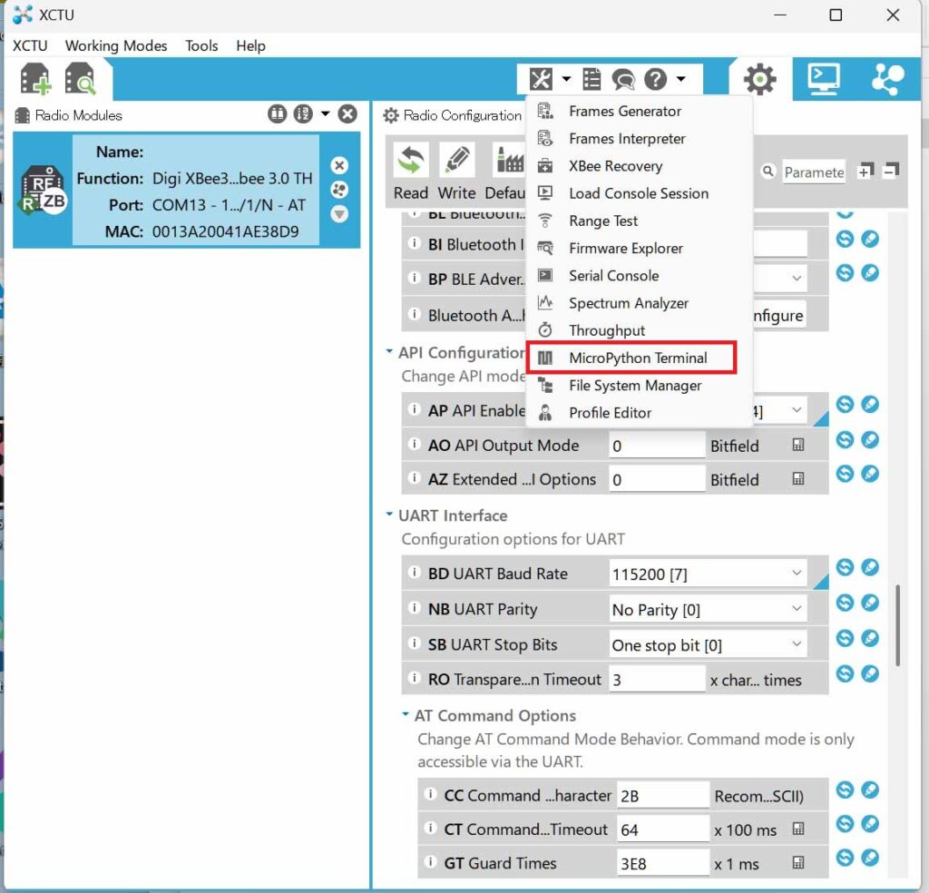
Task: Click the RO Transparent Timeout value field
Action: coord(658,679)
